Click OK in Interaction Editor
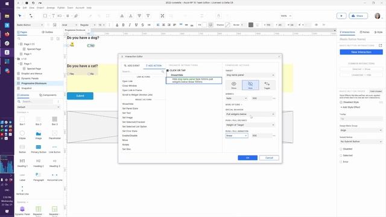 [248, 158]
